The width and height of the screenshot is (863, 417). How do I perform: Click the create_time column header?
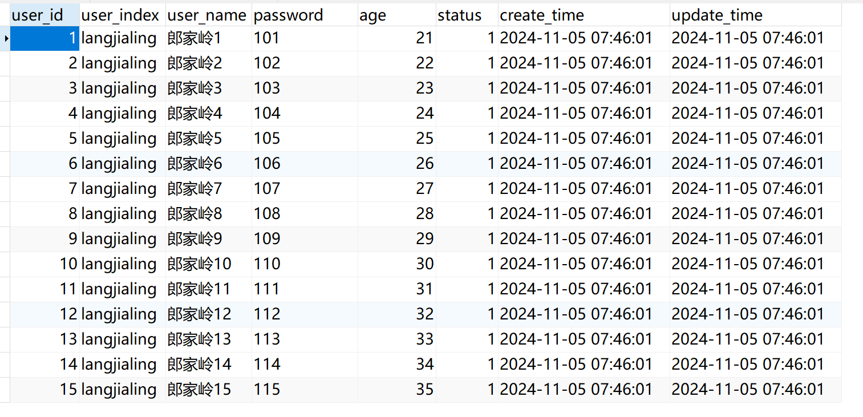coord(584,15)
